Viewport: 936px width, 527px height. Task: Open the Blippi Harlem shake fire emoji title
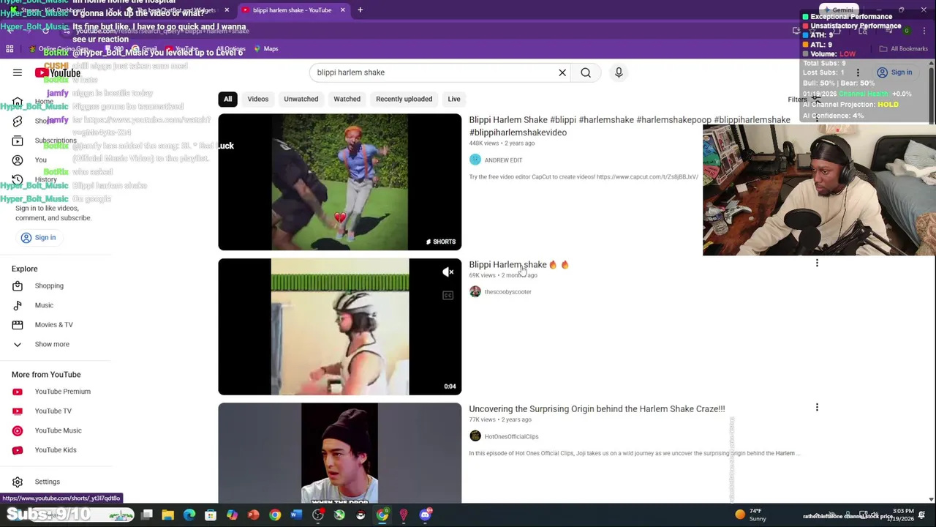[x=518, y=265]
